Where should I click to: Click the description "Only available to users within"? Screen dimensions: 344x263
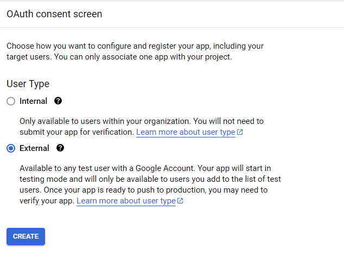point(142,127)
